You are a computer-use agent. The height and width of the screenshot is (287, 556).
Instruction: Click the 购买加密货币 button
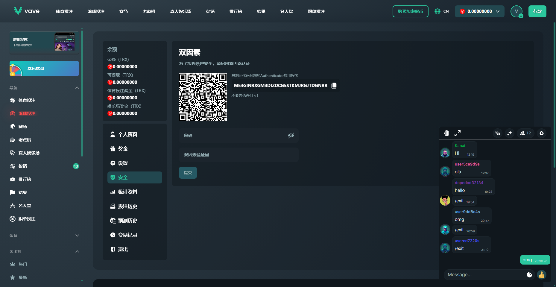[x=411, y=11]
